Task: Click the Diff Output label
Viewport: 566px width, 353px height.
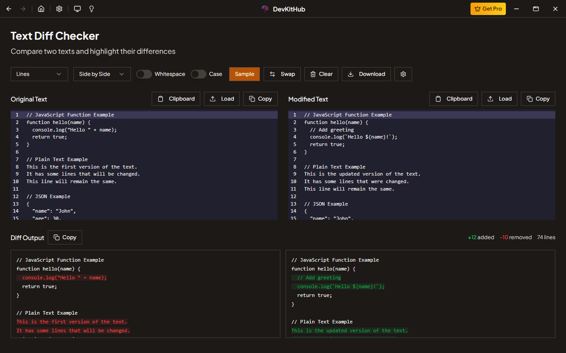Action: (x=27, y=238)
